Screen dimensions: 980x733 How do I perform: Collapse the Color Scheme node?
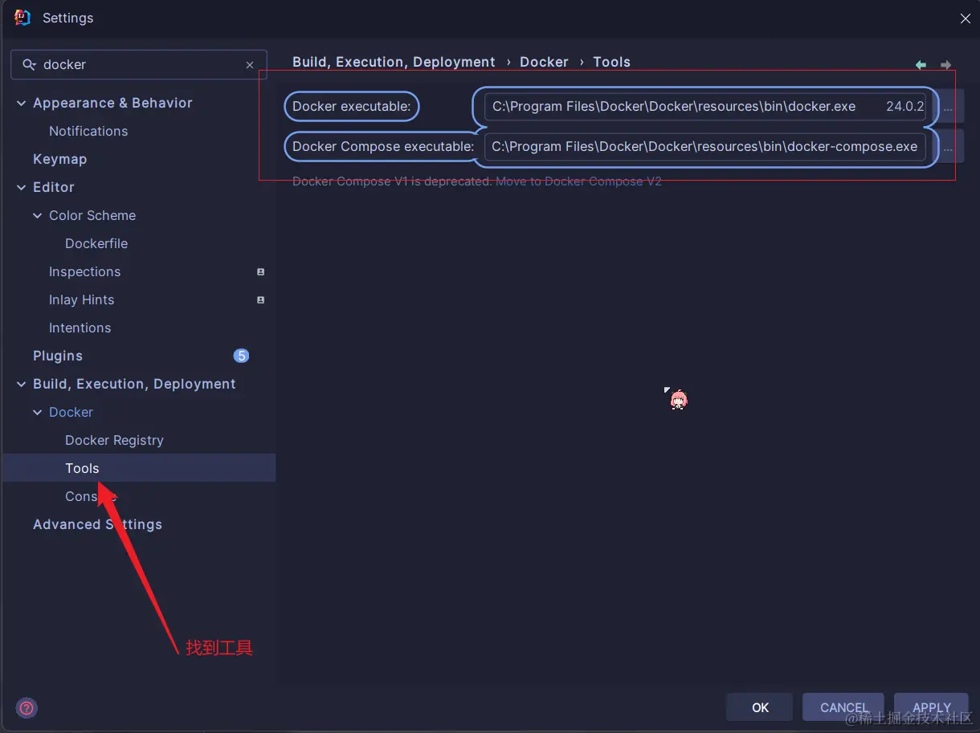click(x=38, y=216)
